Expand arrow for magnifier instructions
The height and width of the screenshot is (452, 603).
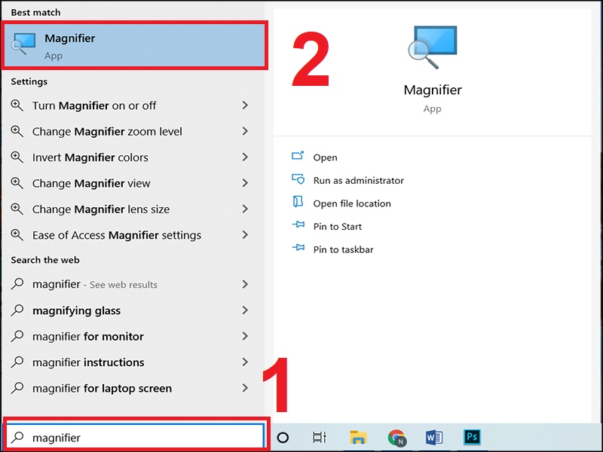pos(245,362)
